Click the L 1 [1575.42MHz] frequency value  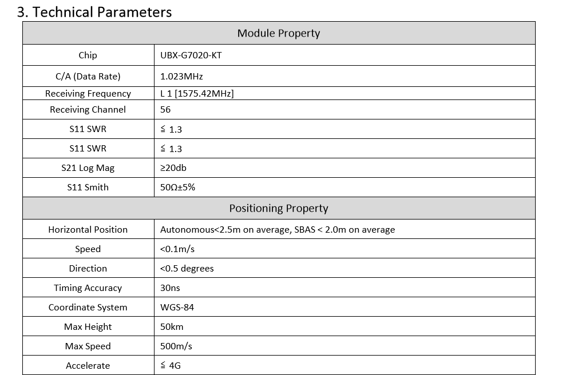(x=197, y=94)
